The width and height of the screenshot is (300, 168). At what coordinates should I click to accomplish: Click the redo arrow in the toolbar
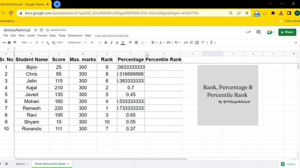3,42
